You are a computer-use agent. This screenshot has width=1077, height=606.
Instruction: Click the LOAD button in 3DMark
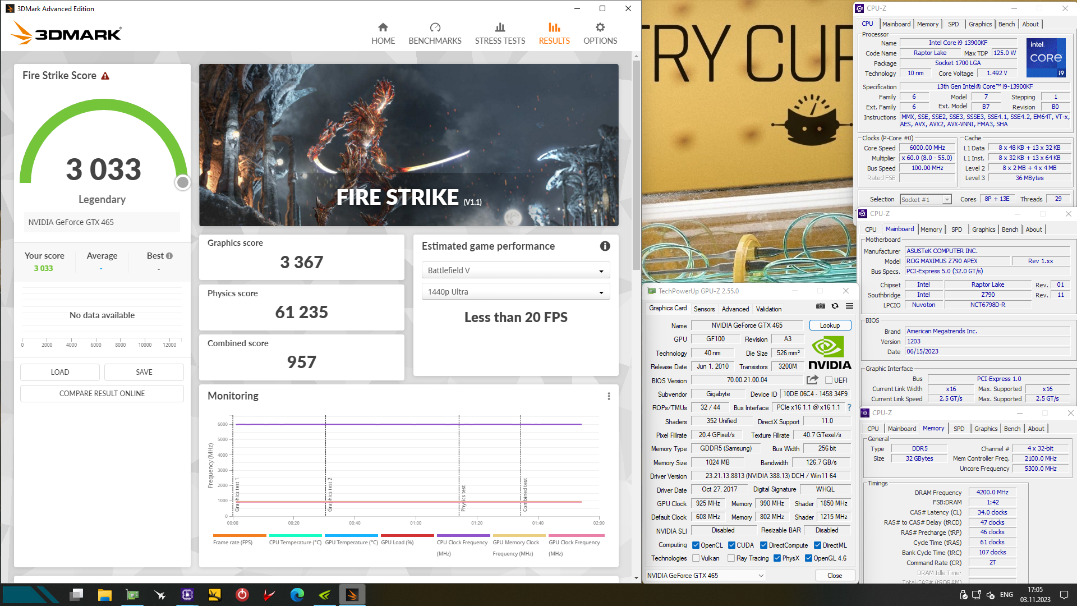[60, 372]
